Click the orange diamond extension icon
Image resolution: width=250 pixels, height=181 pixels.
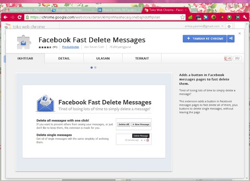[222, 17]
